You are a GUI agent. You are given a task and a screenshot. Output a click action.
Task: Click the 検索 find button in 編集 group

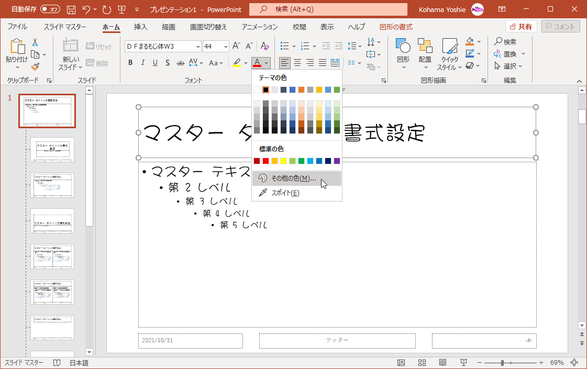pyautogui.click(x=505, y=42)
